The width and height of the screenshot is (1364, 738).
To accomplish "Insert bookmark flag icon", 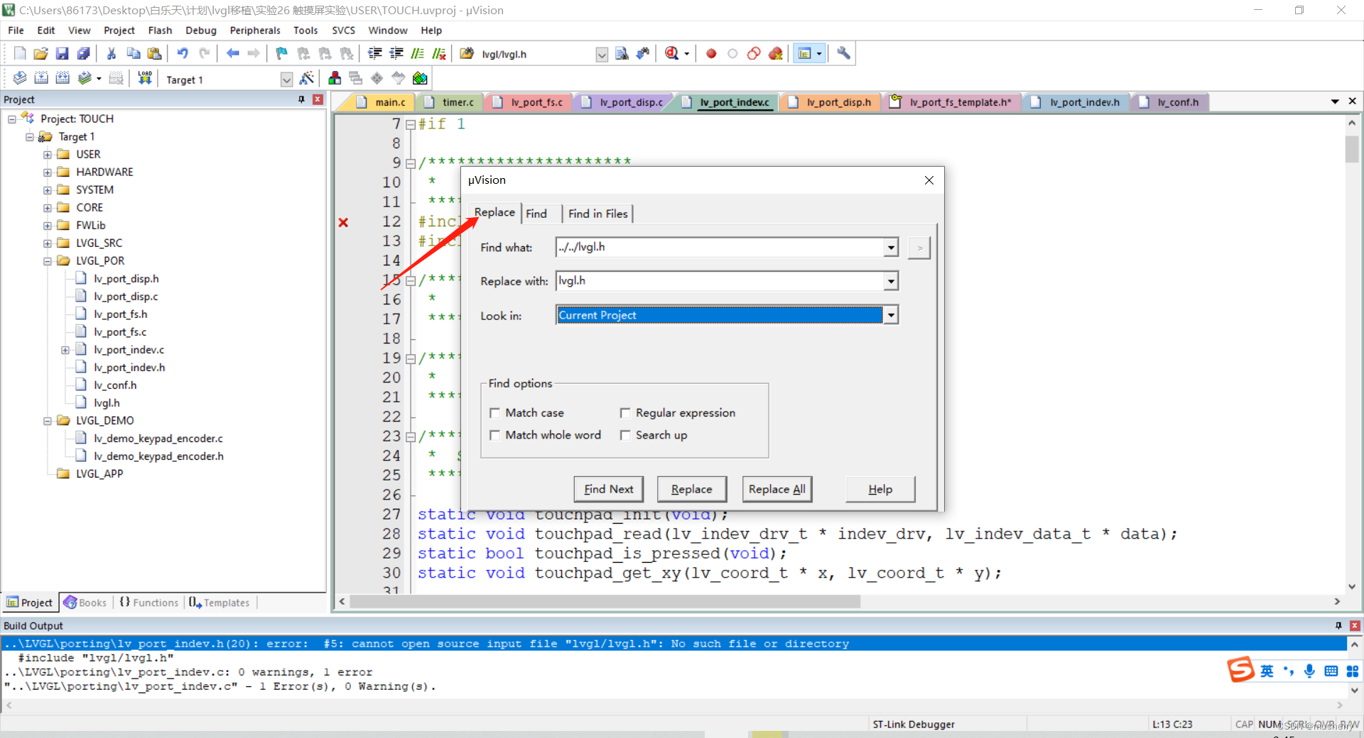I will coord(282,54).
